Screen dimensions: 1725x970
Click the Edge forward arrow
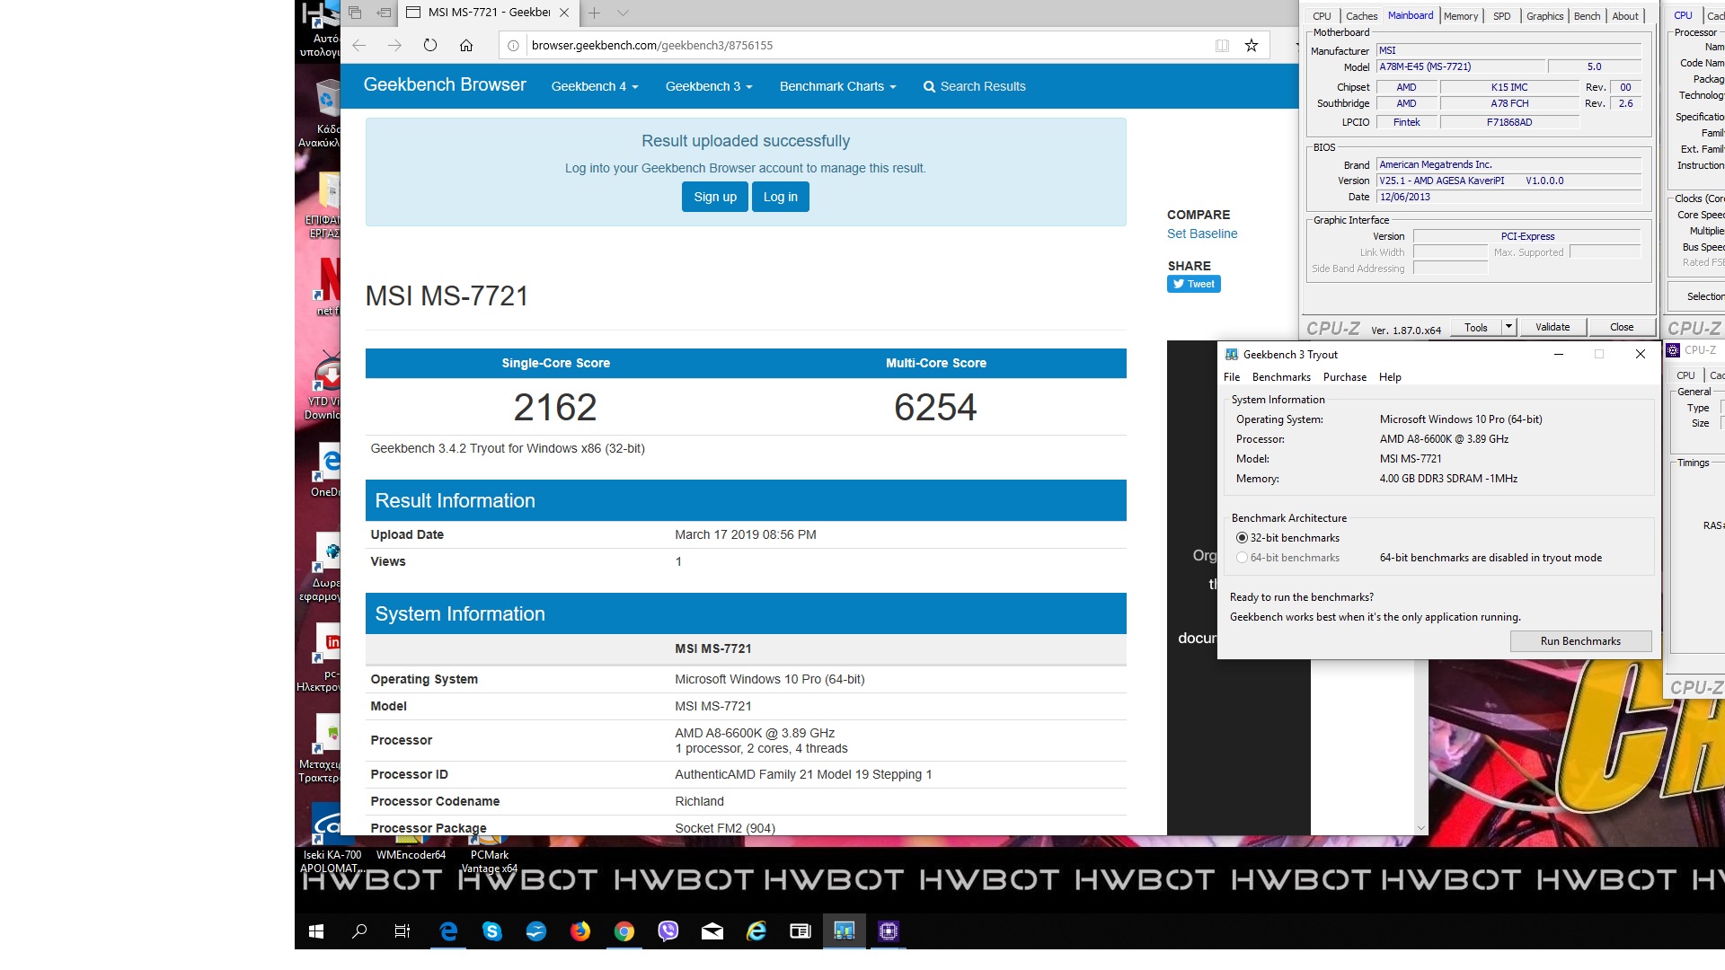(x=394, y=46)
